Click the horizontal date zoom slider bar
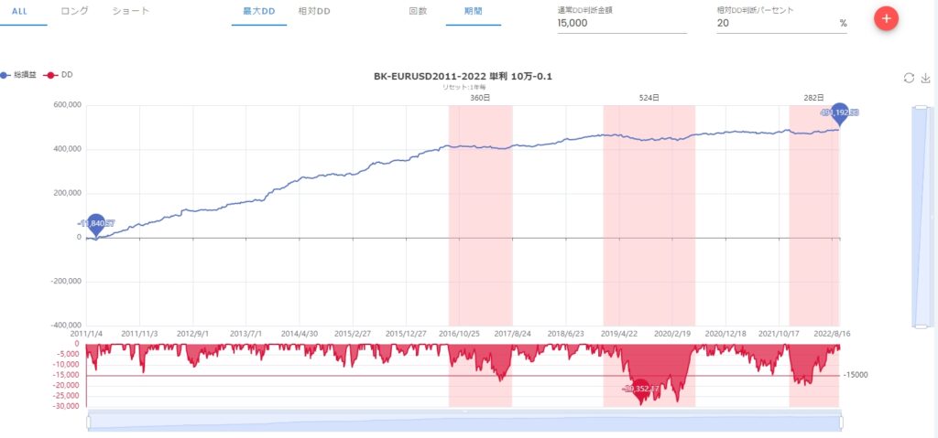 (464, 421)
